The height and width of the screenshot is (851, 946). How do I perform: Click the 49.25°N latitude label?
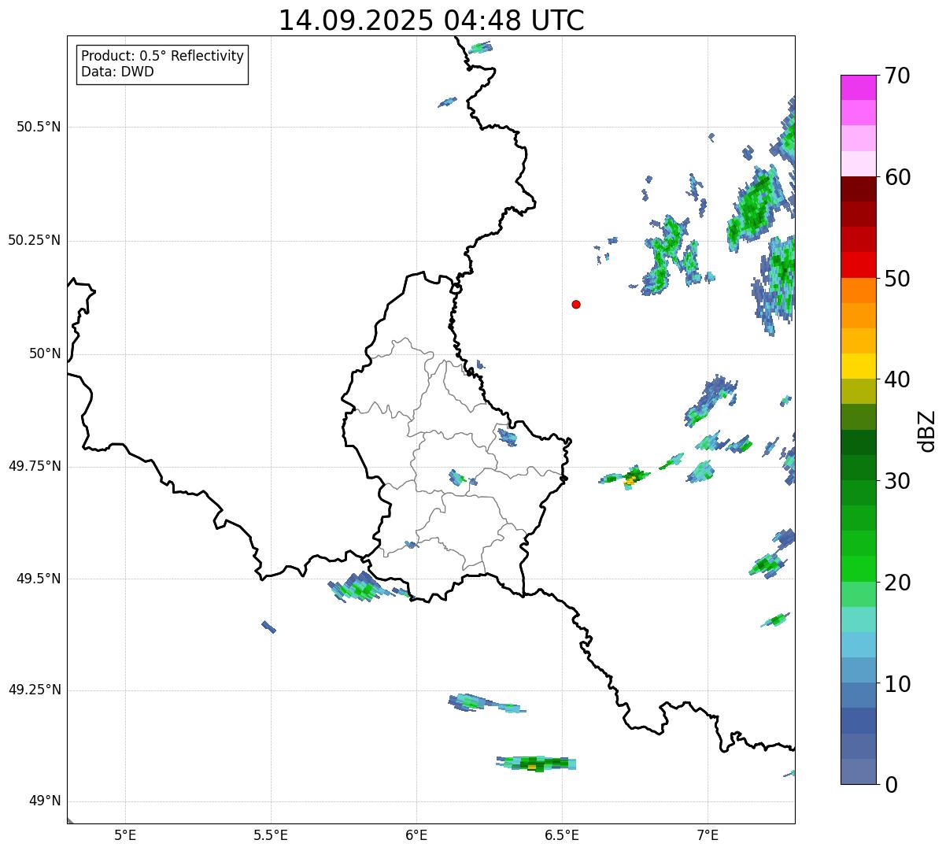[35, 690]
